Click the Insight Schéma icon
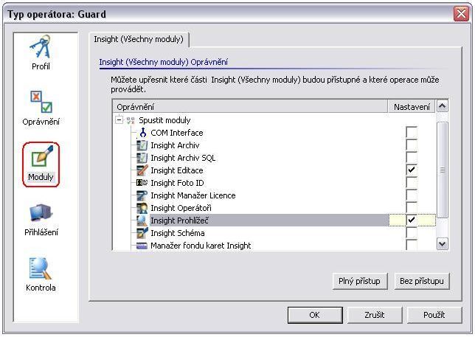Screen dimensions: 475x337 coord(142,233)
